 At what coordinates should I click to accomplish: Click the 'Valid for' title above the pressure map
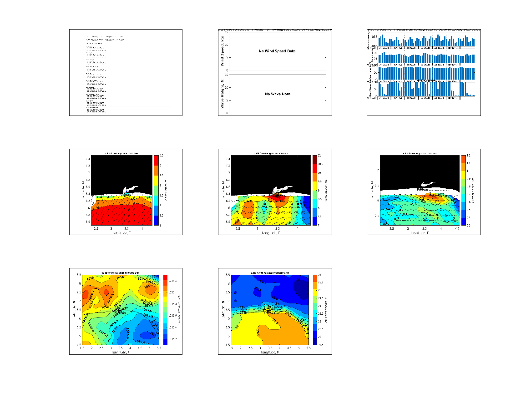click(121, 273)
